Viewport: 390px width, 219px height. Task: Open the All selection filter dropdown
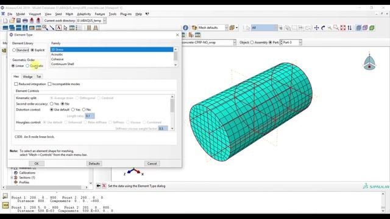pyautogui.click(x=276, y=28)
